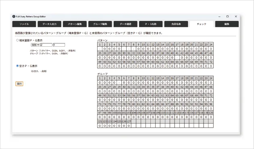Maximize the Pattern Group Editor window
This screenshot has width=254, height=149.
point(228,17)
